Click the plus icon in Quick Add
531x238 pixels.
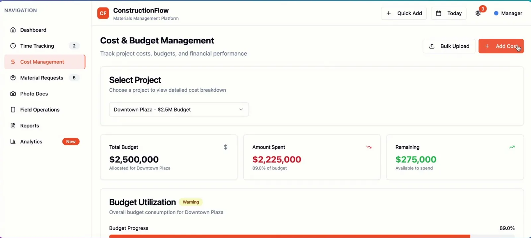(389, 13)
